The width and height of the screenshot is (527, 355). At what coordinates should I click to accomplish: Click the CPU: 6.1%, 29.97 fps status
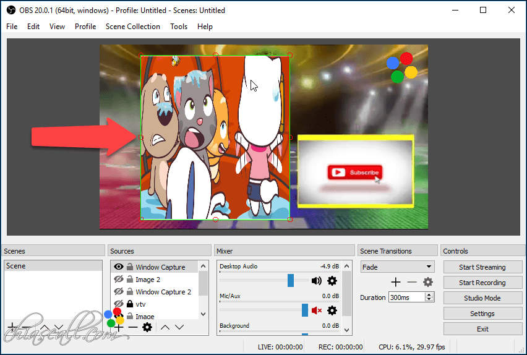pos(412,347)
